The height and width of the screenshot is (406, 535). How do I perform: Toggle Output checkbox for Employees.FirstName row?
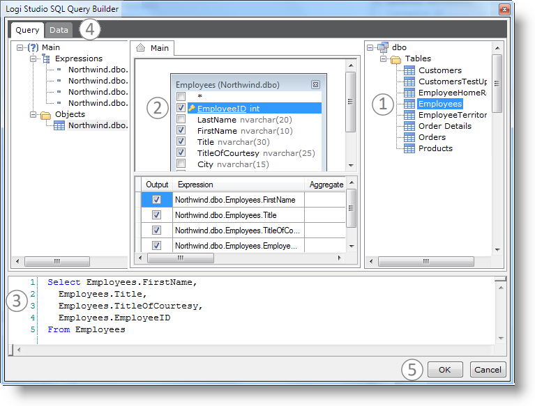157,200
